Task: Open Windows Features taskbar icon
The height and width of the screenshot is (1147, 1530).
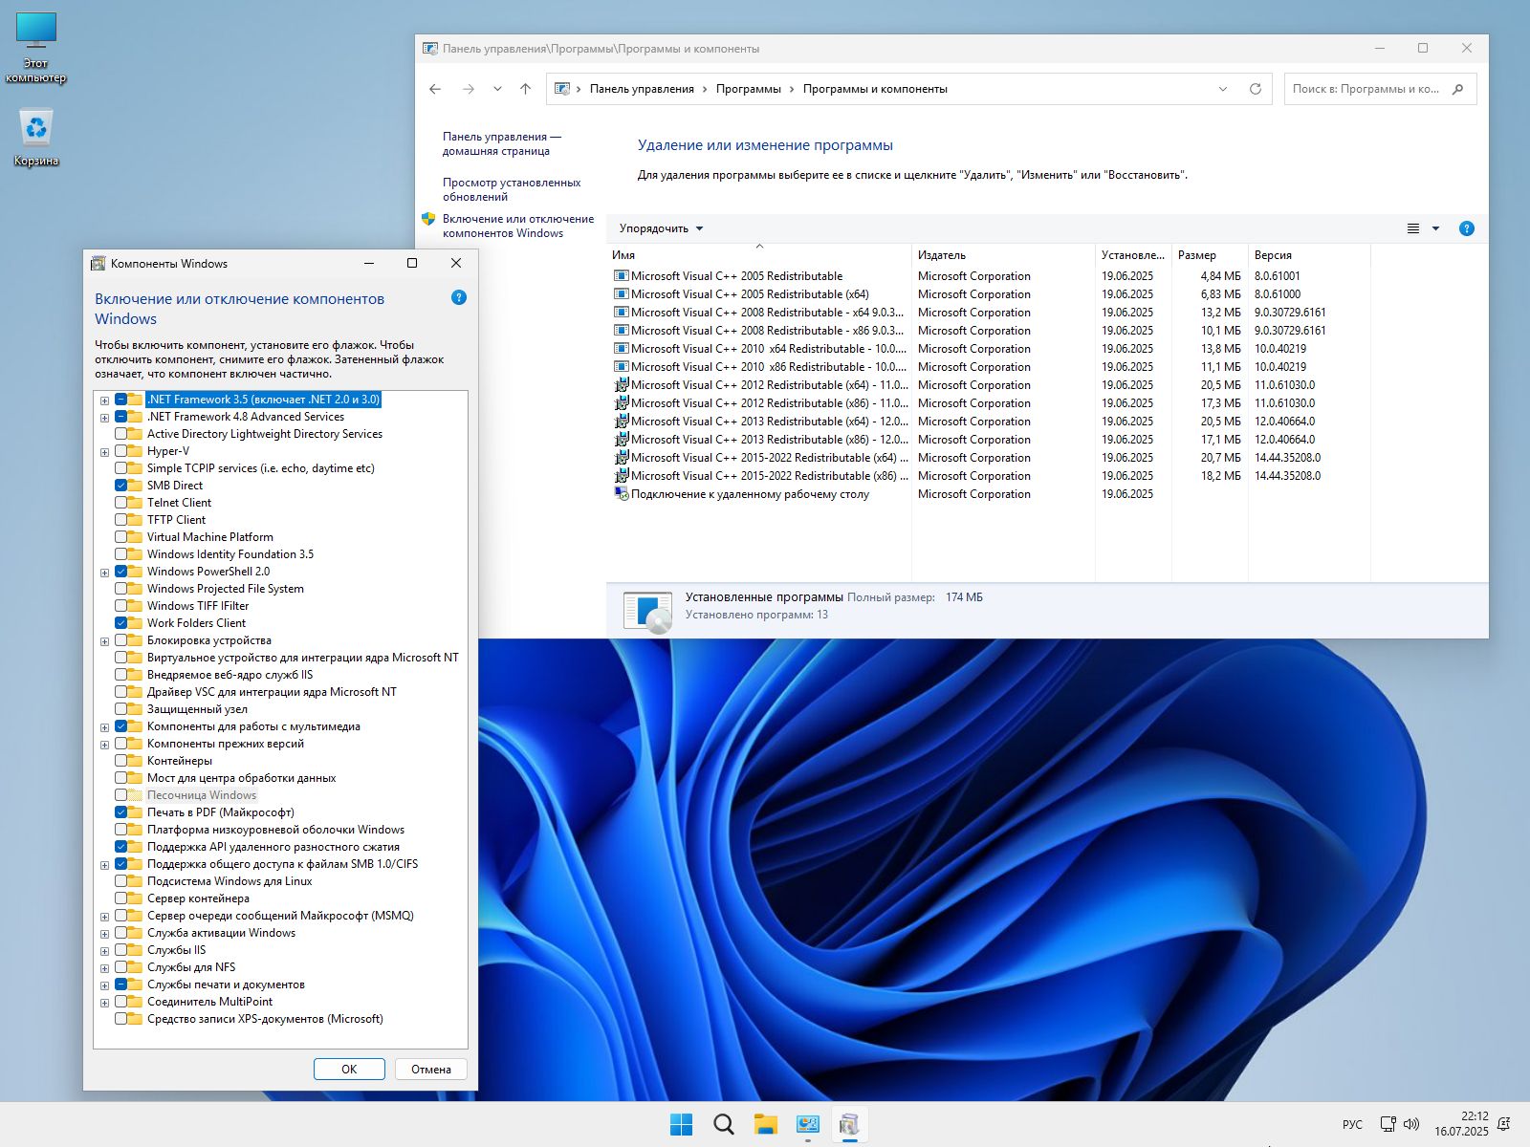Action: click(x=849, y=1125)
